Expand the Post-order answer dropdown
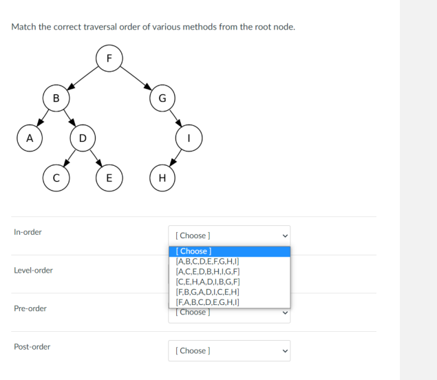The image size is (437, 380). [x=229, y=350]
